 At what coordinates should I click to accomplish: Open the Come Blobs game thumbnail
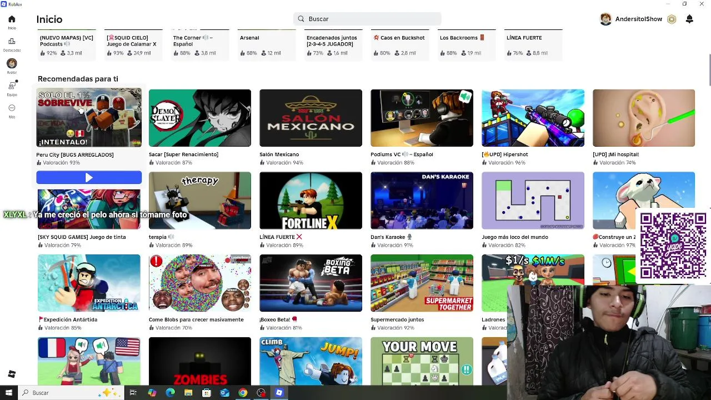point(200,283)
